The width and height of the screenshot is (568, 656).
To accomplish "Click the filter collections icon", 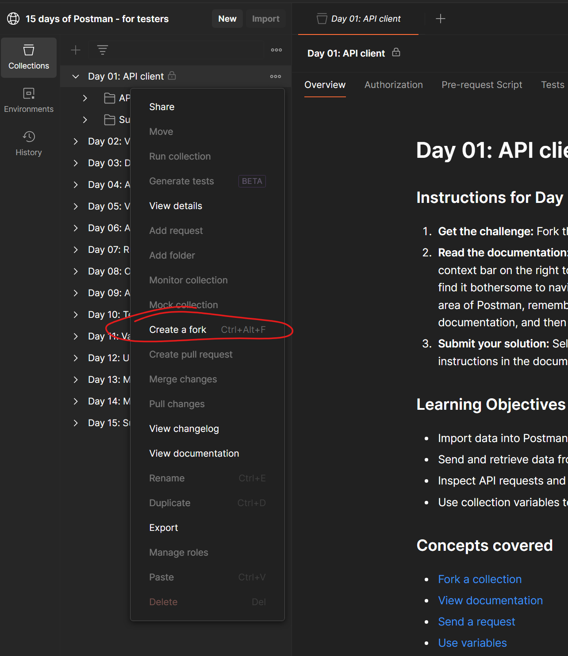I will click(103, 50).
